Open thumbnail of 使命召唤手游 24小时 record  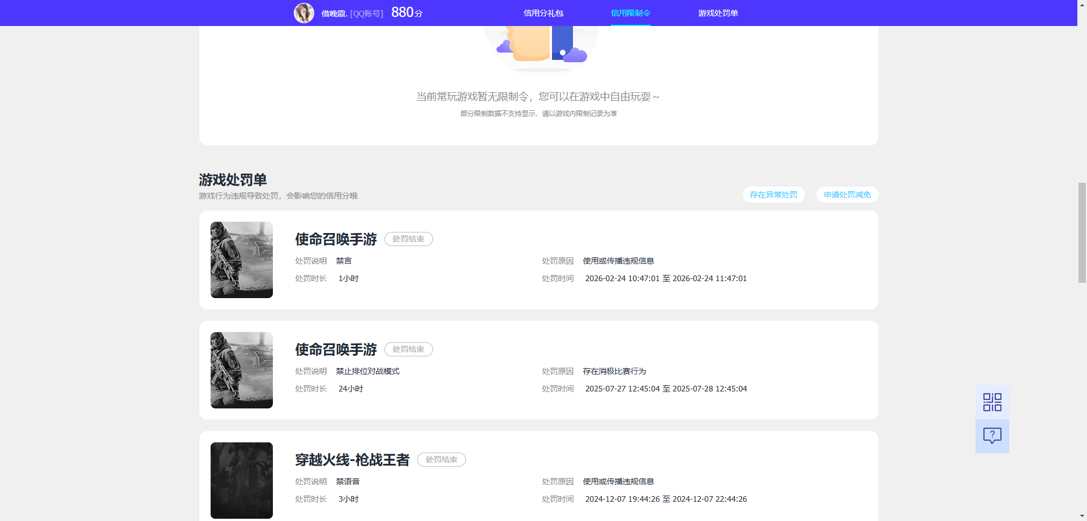[242, 370]
